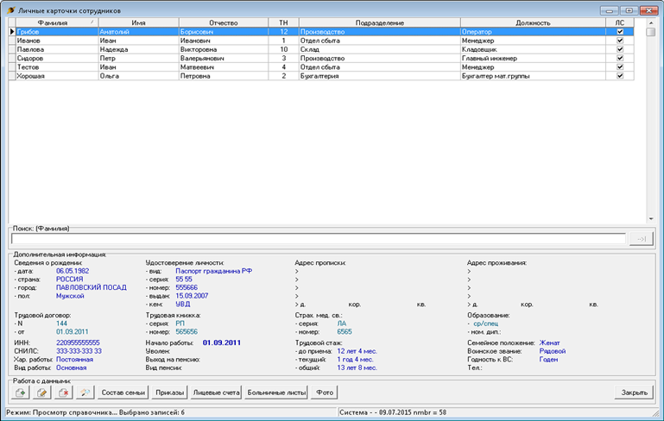
Task: Sort by Подразделение column header
Action: pos(380,22)
